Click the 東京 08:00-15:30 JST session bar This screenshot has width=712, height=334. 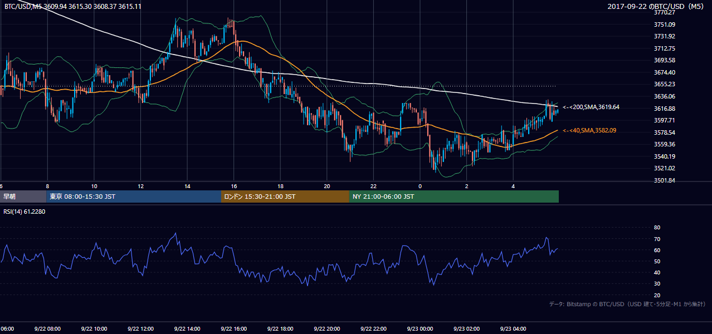[134, 197]
